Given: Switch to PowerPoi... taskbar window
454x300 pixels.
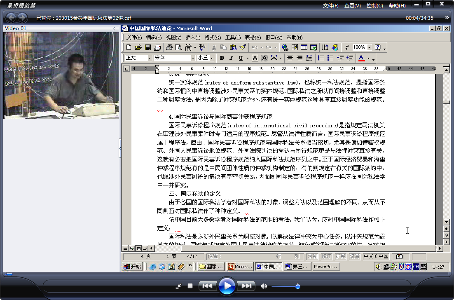Looking at the screenshot, I should point(326,266).
